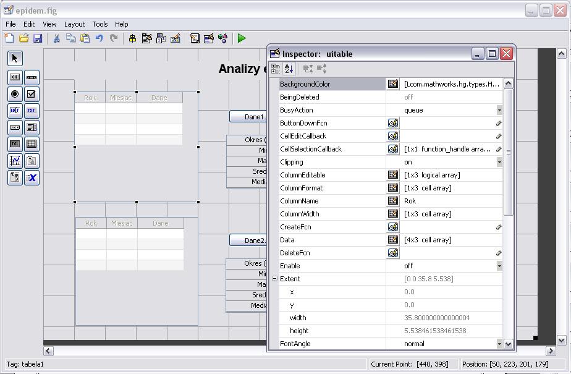Open the ColumnName editor icon
This screenshot has width=571, height=374.
pyautogui.click(x=392, y=201)
